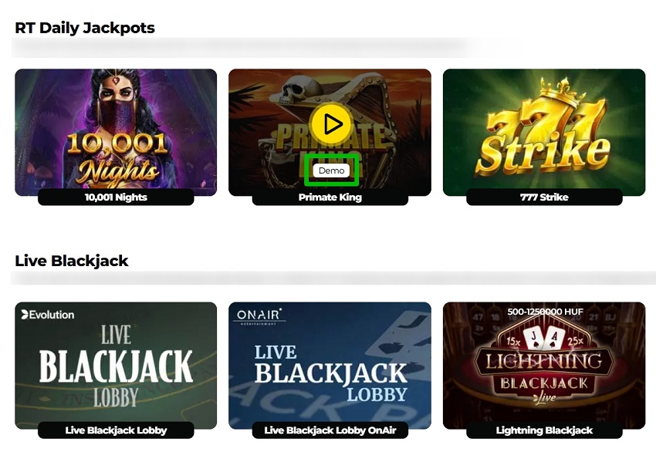Image resolution: width=656 pixels, height=469 pixels.
Task: Open the Lightning Blackjack game thumbnail
Action: (544, 366)
